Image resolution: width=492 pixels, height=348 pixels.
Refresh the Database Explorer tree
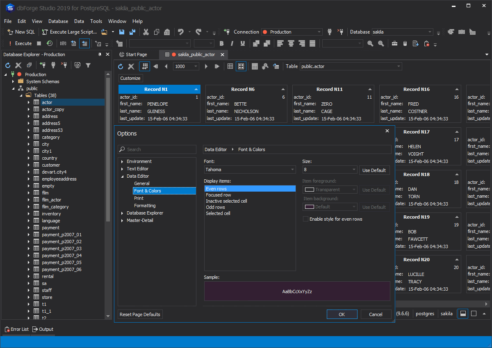click(x=7, y=65)
